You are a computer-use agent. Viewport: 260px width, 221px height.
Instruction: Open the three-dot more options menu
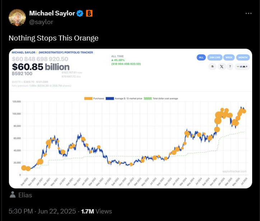click(249, 13)
